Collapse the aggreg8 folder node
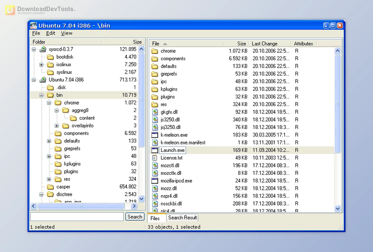 click(x=57, y=110)
